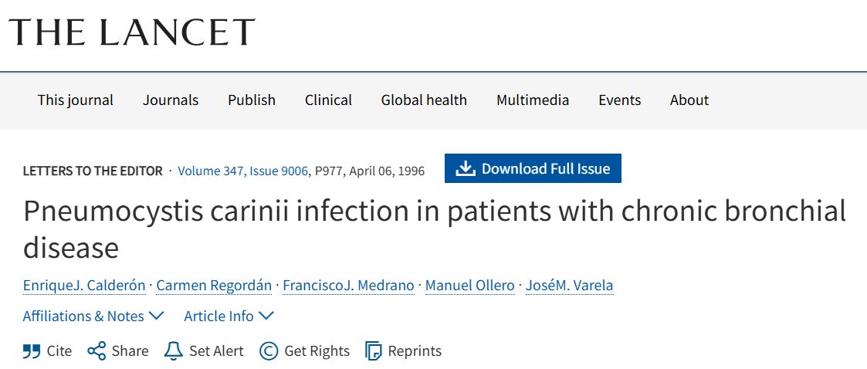Screen dimensions: 867x369
Task: Go to The Lancet logo homepage
Action: coord(132,32)
